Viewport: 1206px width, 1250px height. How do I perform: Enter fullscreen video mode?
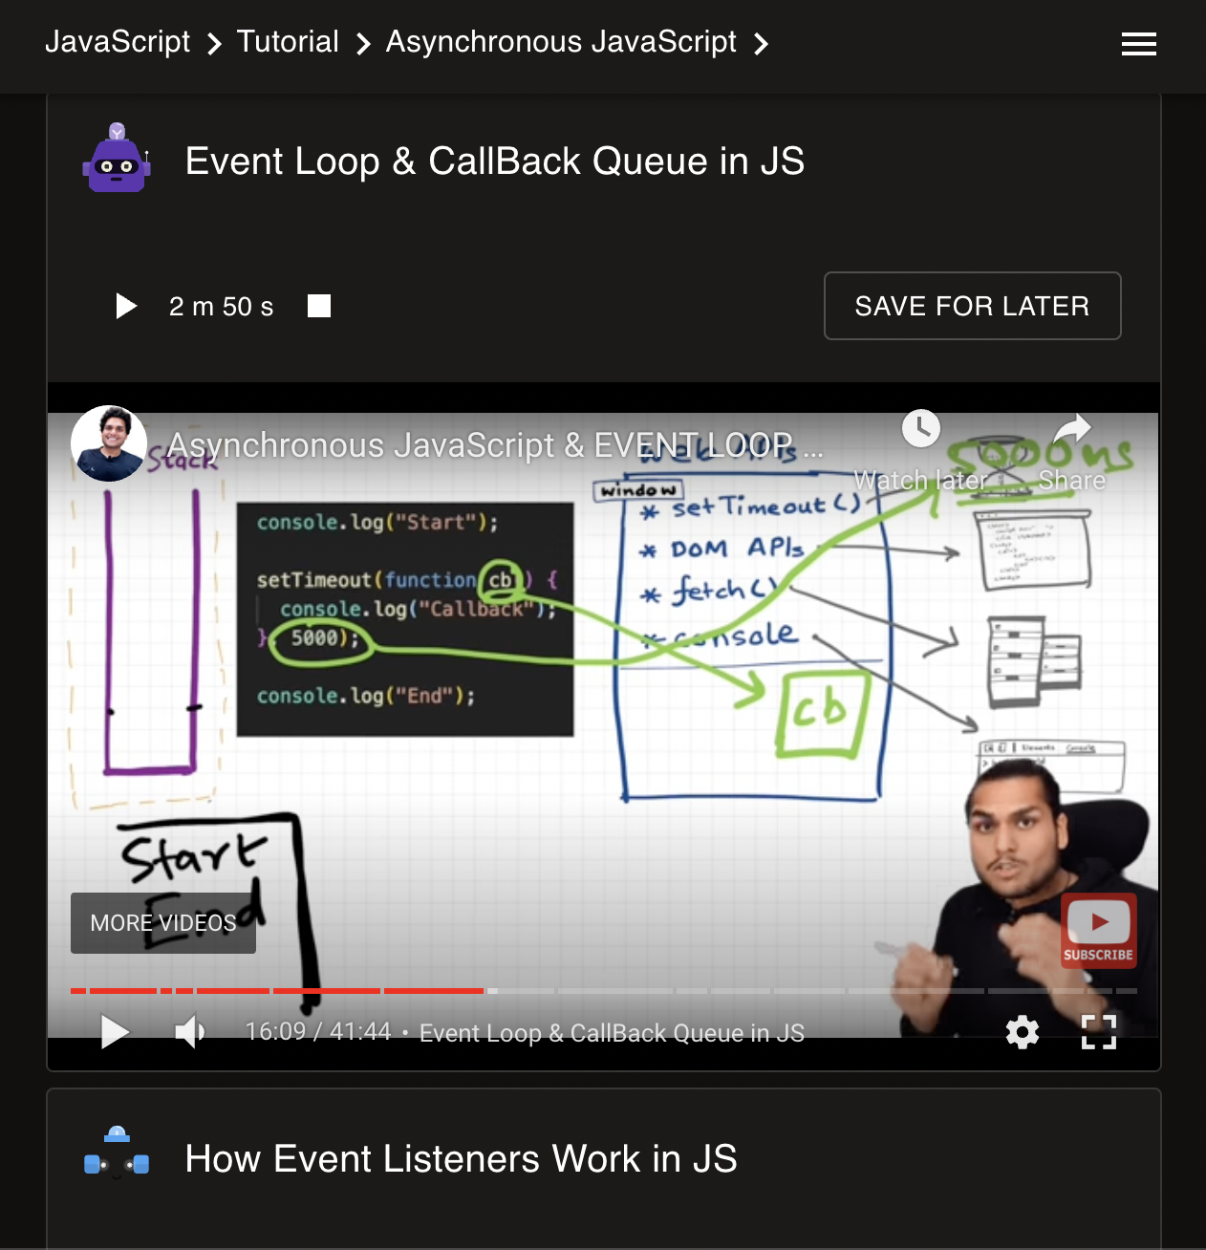[1099, 1032]
